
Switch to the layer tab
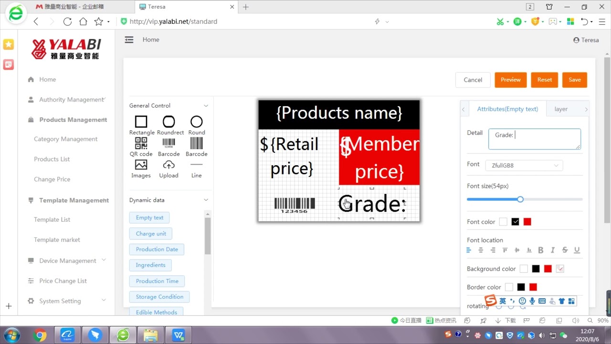[561, 109]
